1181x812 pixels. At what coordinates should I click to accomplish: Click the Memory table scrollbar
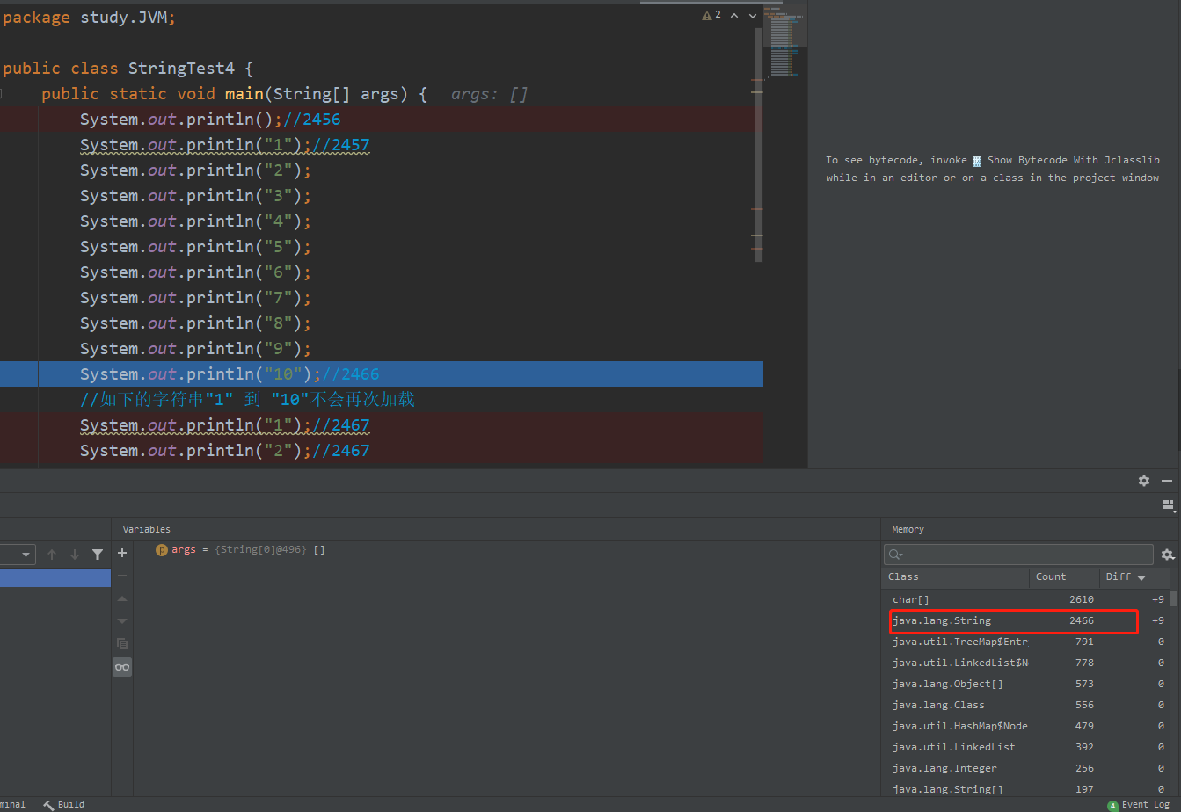point(1174,598)
